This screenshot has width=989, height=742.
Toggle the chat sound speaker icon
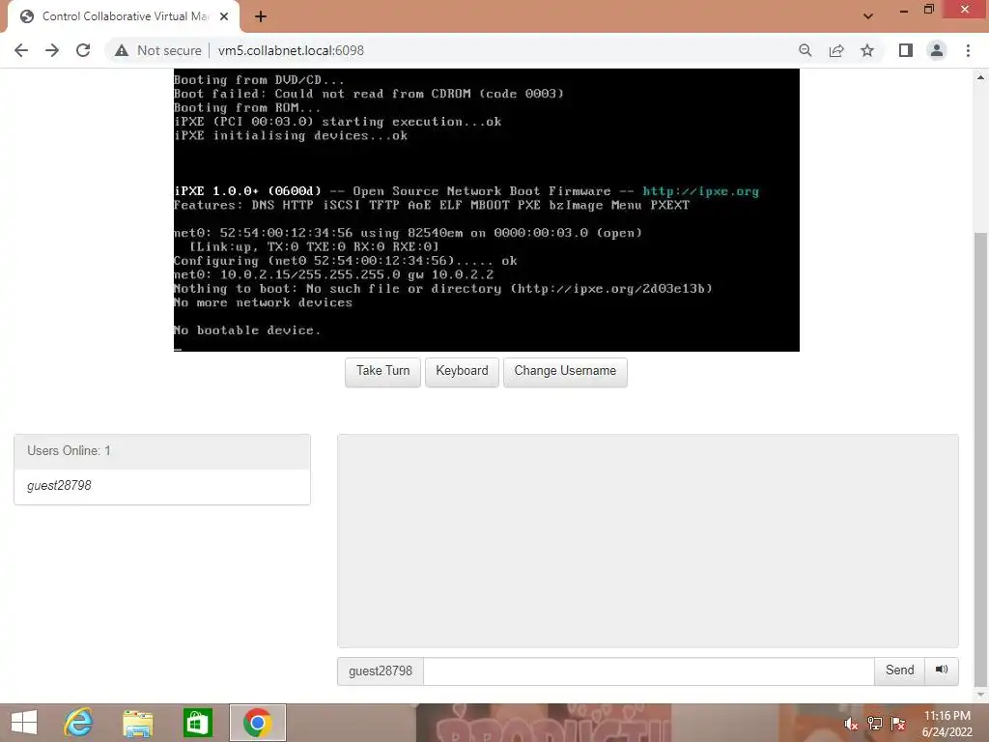pyautogui.click(x=942, y=671)
